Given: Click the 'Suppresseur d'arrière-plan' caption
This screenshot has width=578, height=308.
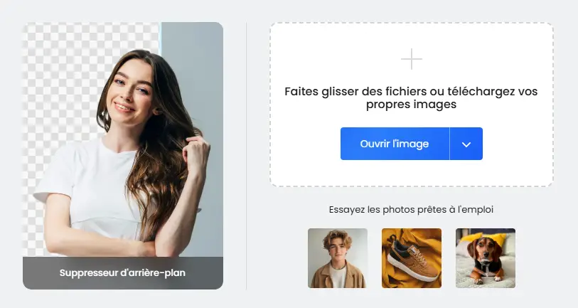Looking at the screenshot, I should coord(123,273).
